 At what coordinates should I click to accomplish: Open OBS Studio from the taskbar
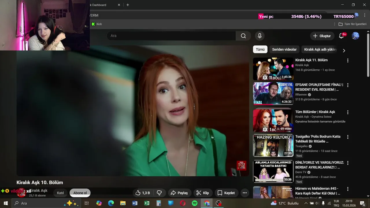[219, 203]
